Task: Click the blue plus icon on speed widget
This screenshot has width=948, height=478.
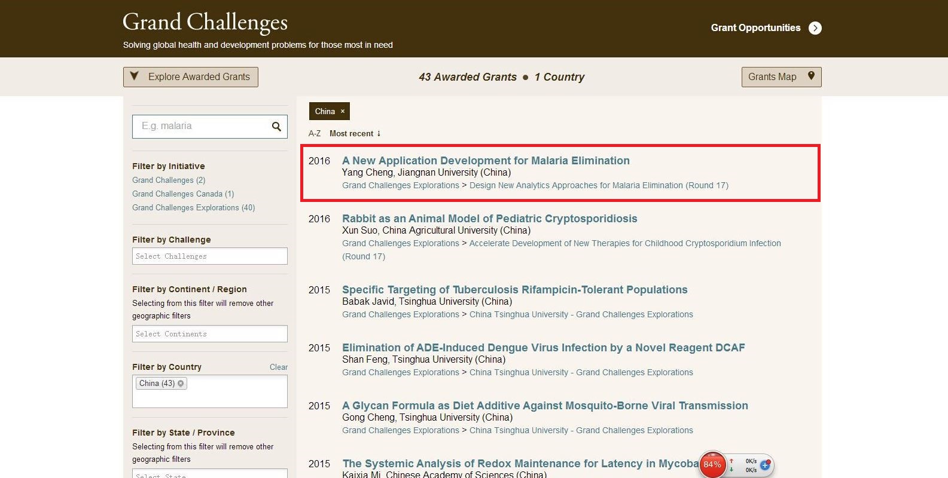Action: (x=765, y=464)
